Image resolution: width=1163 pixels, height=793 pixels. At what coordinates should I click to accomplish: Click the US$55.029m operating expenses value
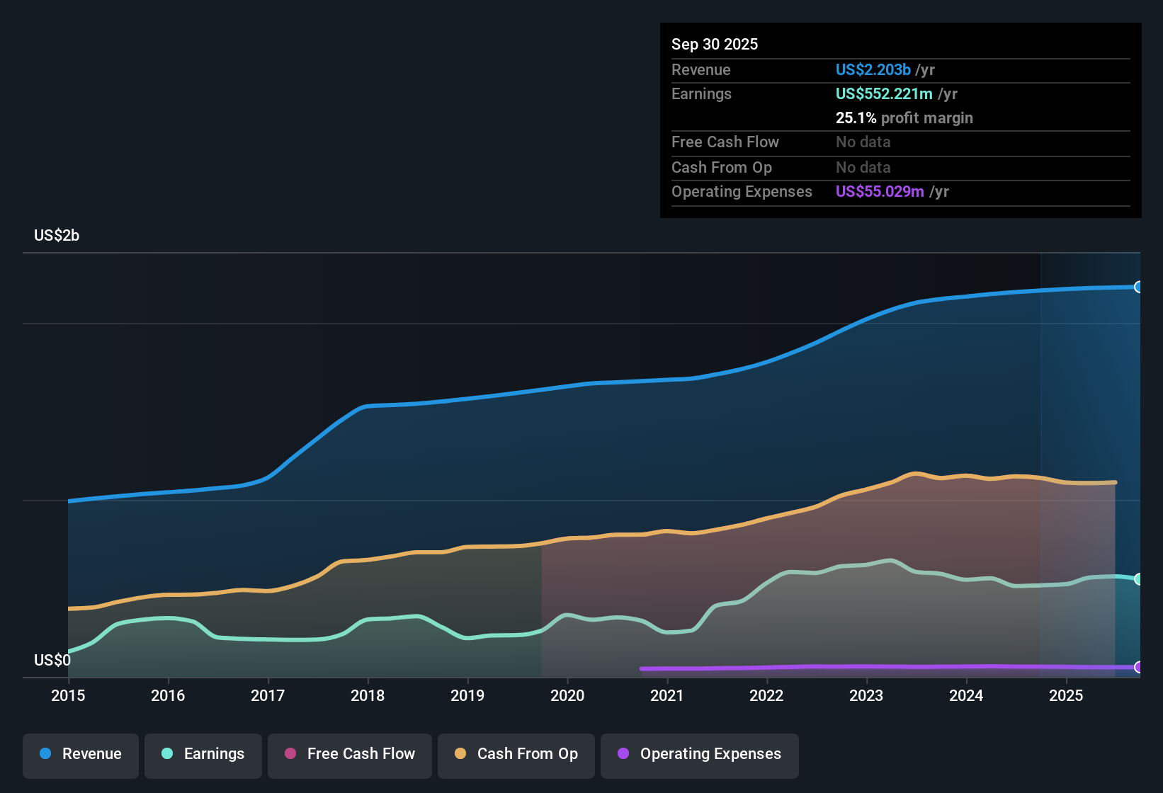click(879, 191)
